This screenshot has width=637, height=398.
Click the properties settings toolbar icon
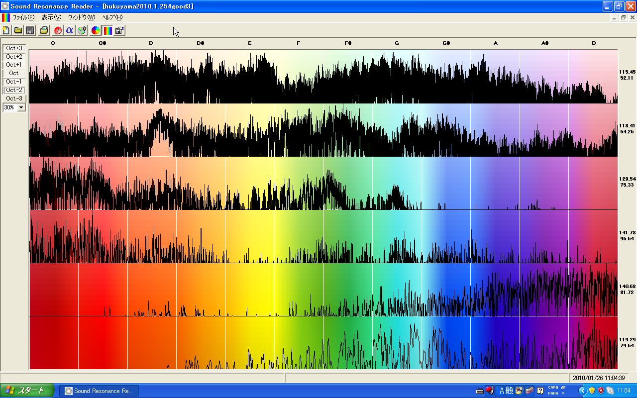119,30
